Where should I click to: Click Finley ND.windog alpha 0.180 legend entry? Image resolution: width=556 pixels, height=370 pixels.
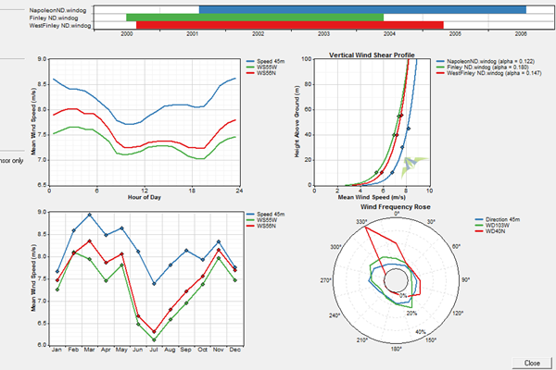tap(491, 65)
